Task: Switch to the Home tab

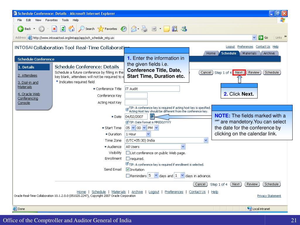Action: (211, 53)
